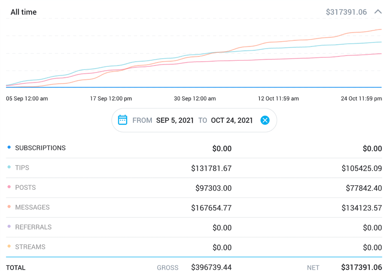This screenshot has height=280, width=388.
Task: Toggle the Referrals series purple dot
Action: pos(9,227)
